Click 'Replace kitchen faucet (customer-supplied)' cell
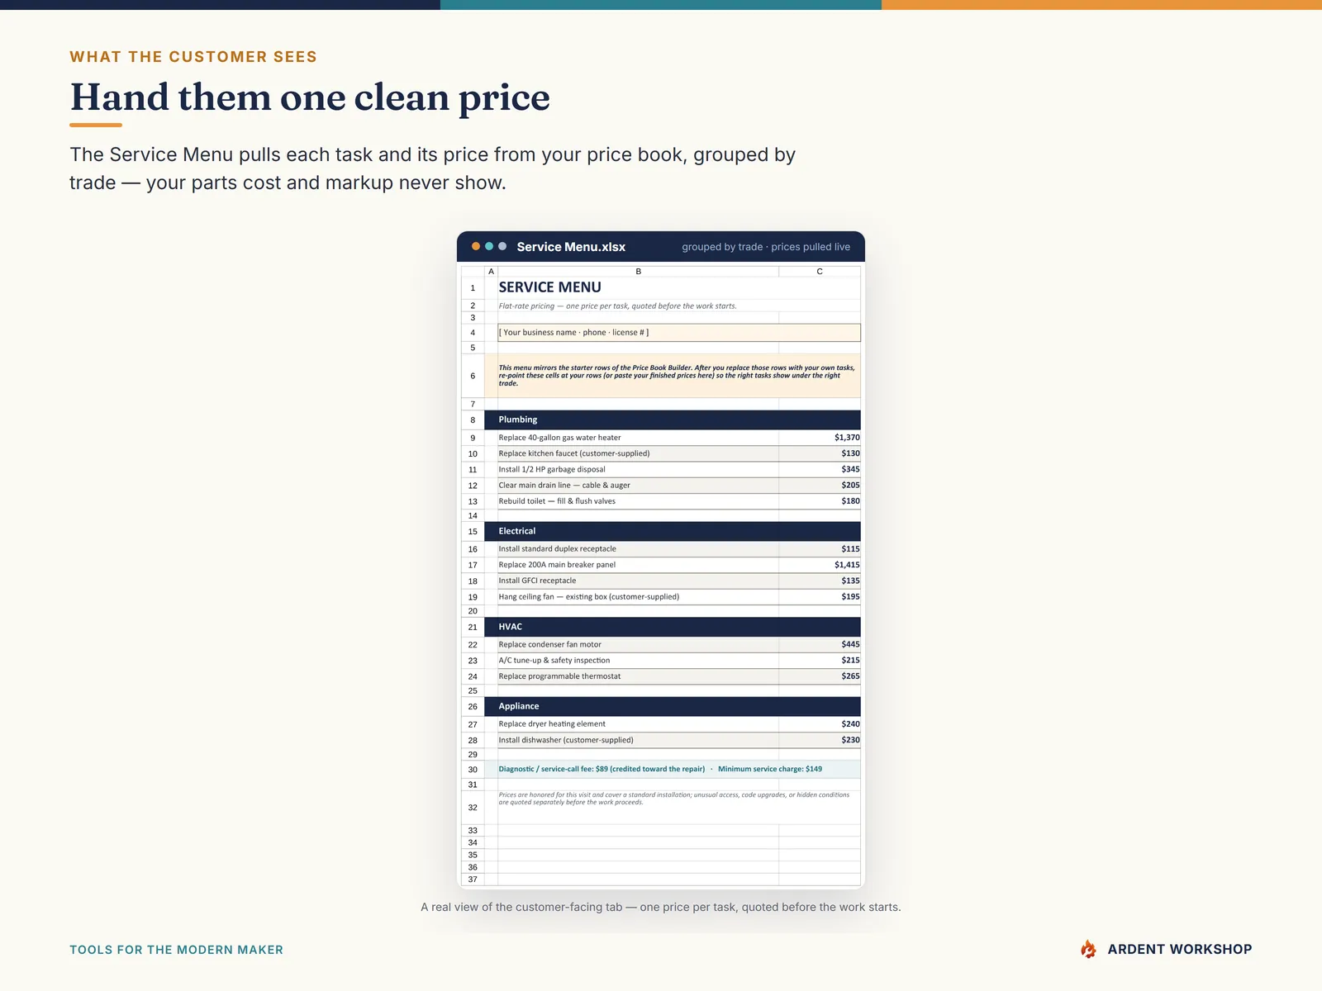 coord(638,453)
